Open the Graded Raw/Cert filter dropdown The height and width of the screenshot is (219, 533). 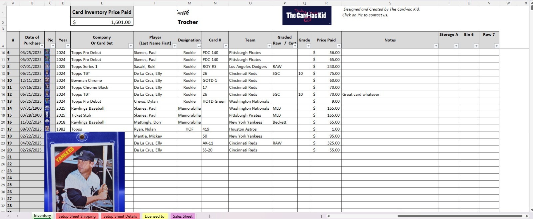pyautogui.click(x=295, y=46)
